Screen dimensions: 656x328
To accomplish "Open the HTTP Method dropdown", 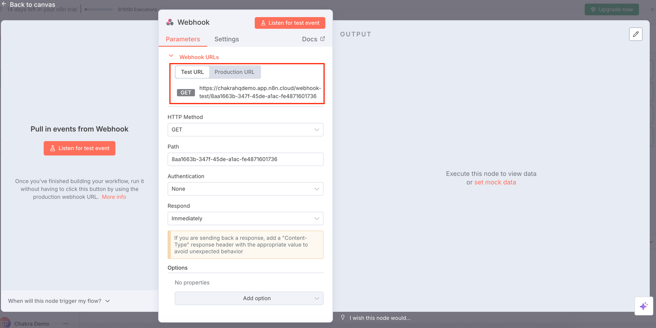I will [245, 130].
